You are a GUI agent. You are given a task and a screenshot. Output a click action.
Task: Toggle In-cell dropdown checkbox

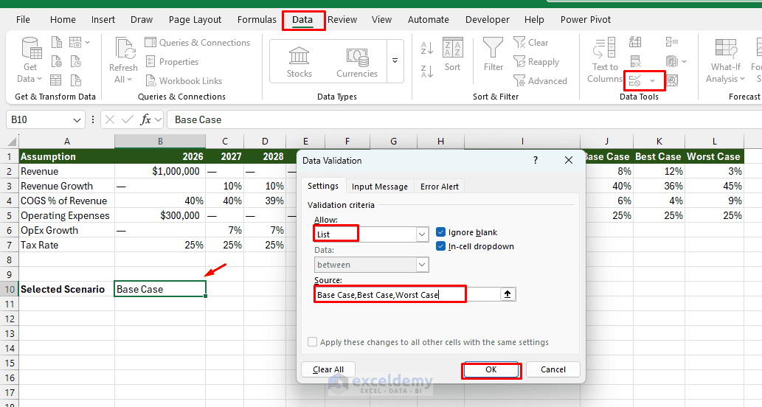[441, 246]
